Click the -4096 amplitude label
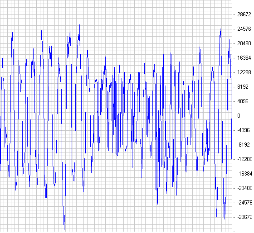Screen dimensions: 254x233 coord(244,130)
